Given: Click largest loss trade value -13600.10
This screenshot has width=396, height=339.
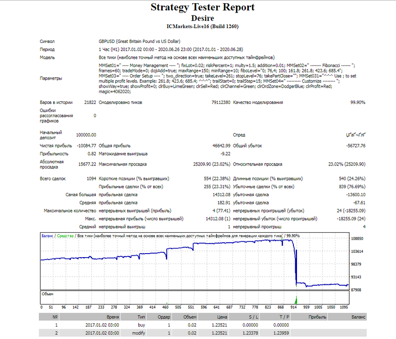Looking at the screenshot, I should click(x=356, y=195).
